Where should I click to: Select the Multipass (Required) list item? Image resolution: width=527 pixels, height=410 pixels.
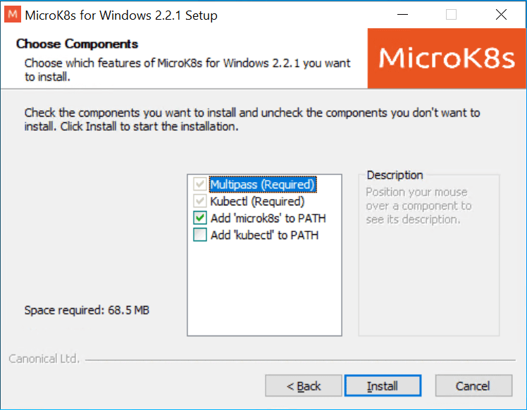tap(263, 184)
